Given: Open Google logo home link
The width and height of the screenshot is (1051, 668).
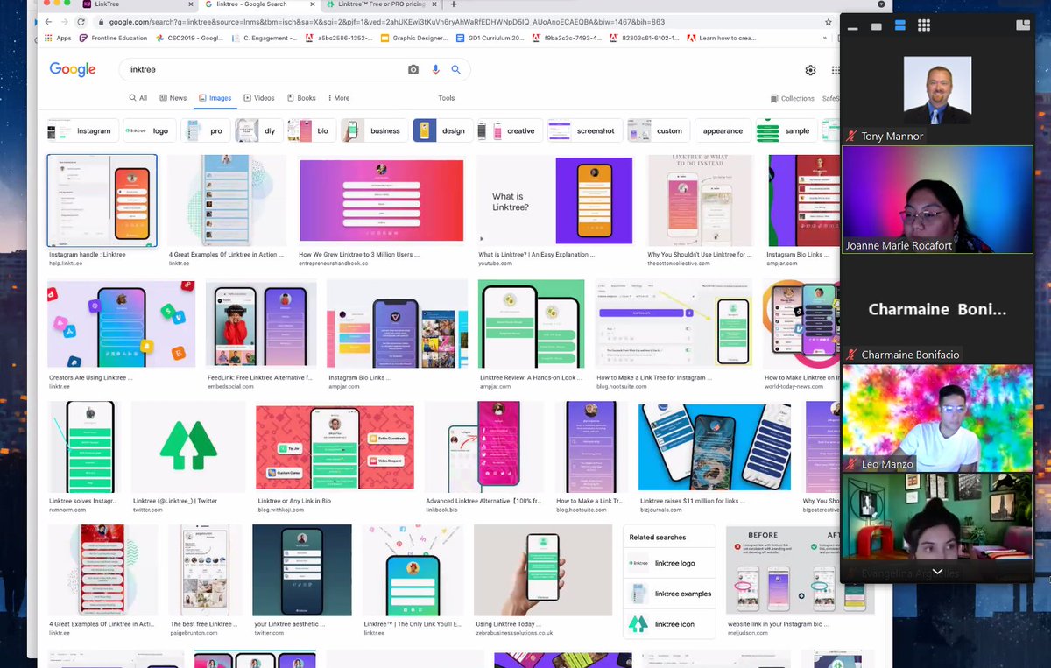Looking at the screenshot, I should coord(73,69).
